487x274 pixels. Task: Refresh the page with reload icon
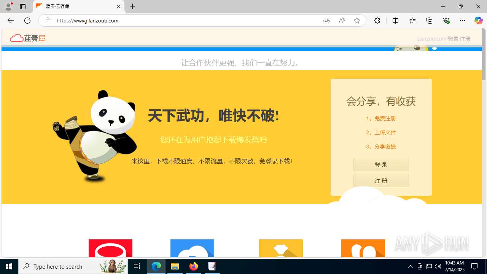[x=27, y=21]
